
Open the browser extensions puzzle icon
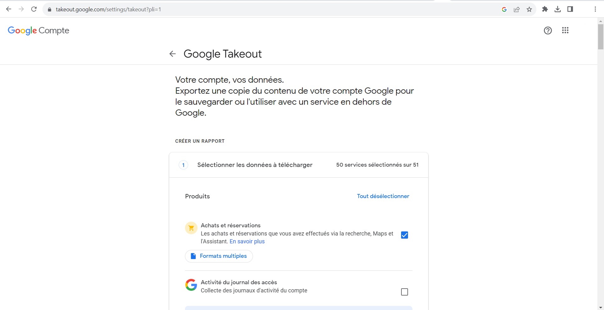(x=545, y=9)
